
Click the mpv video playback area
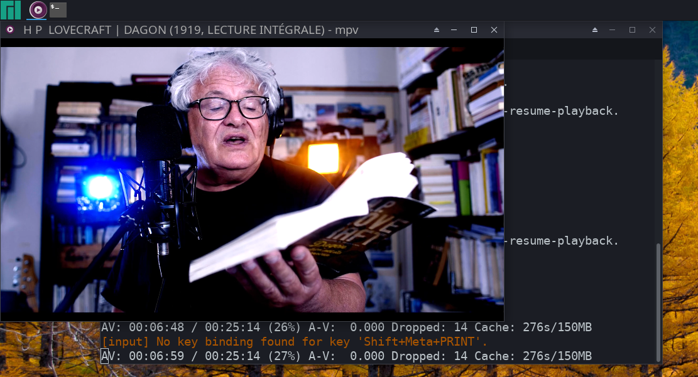pos(251,182)
